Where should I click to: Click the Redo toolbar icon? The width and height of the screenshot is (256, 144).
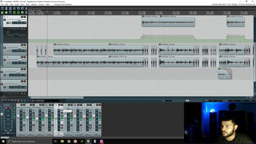(x=22, y=8)
